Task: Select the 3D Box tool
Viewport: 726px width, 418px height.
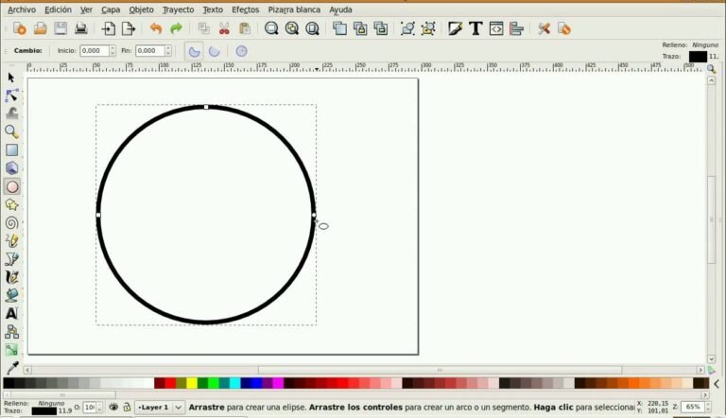Action: pyautogui.click(x=11, y=168)
